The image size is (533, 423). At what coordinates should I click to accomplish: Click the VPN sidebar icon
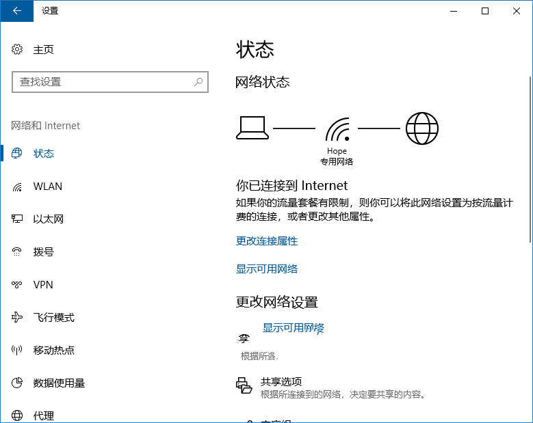tap(16, 284)
